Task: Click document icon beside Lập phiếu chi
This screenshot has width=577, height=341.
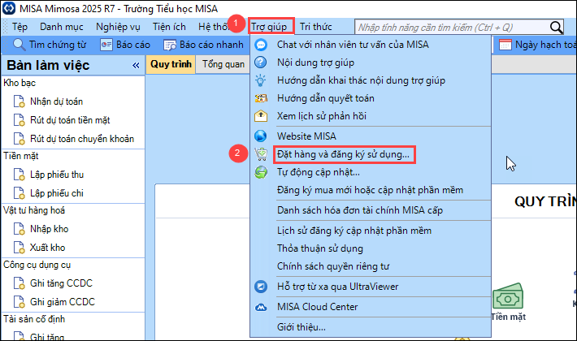Action: click(20, 193)
